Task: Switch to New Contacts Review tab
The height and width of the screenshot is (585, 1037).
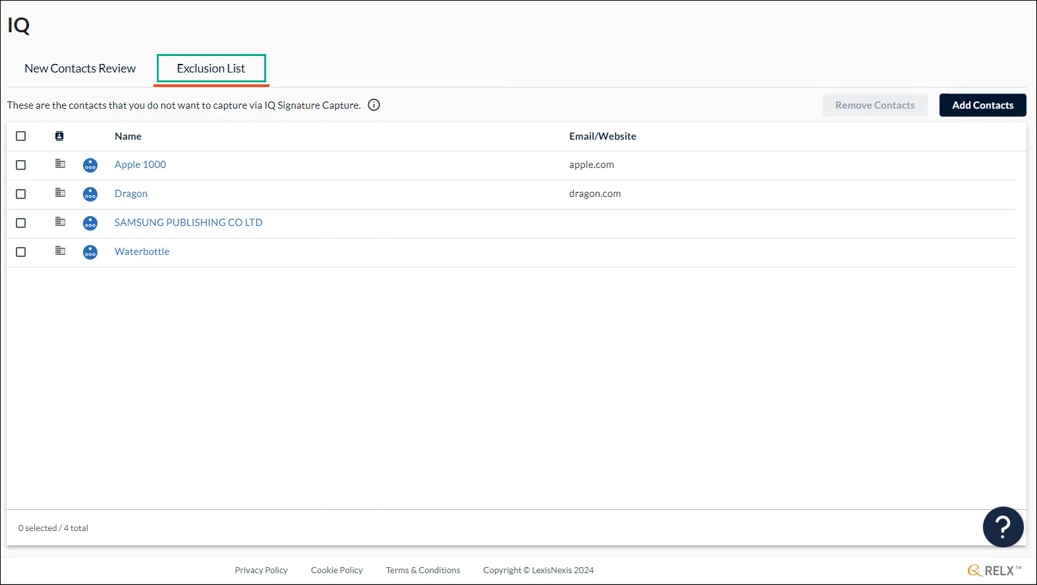Action: coord(80,69)
